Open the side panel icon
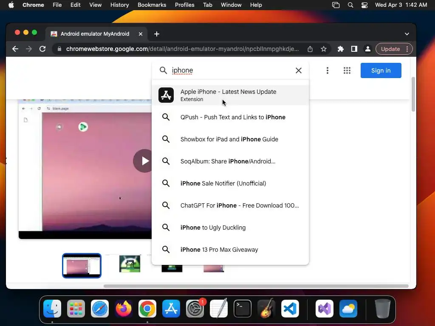The image size is (435, 326). coord(354,49)
